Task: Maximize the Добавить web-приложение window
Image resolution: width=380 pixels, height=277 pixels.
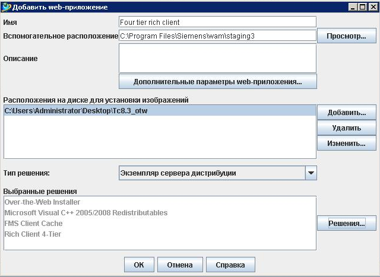Action: (363, 7)
